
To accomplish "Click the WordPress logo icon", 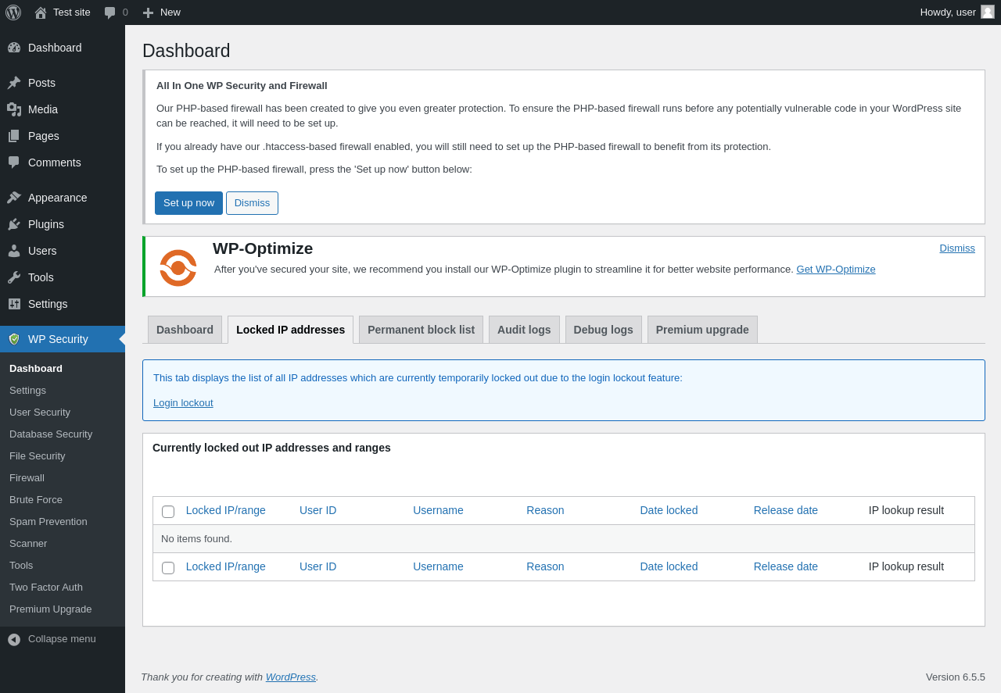I will click(13, 13).
